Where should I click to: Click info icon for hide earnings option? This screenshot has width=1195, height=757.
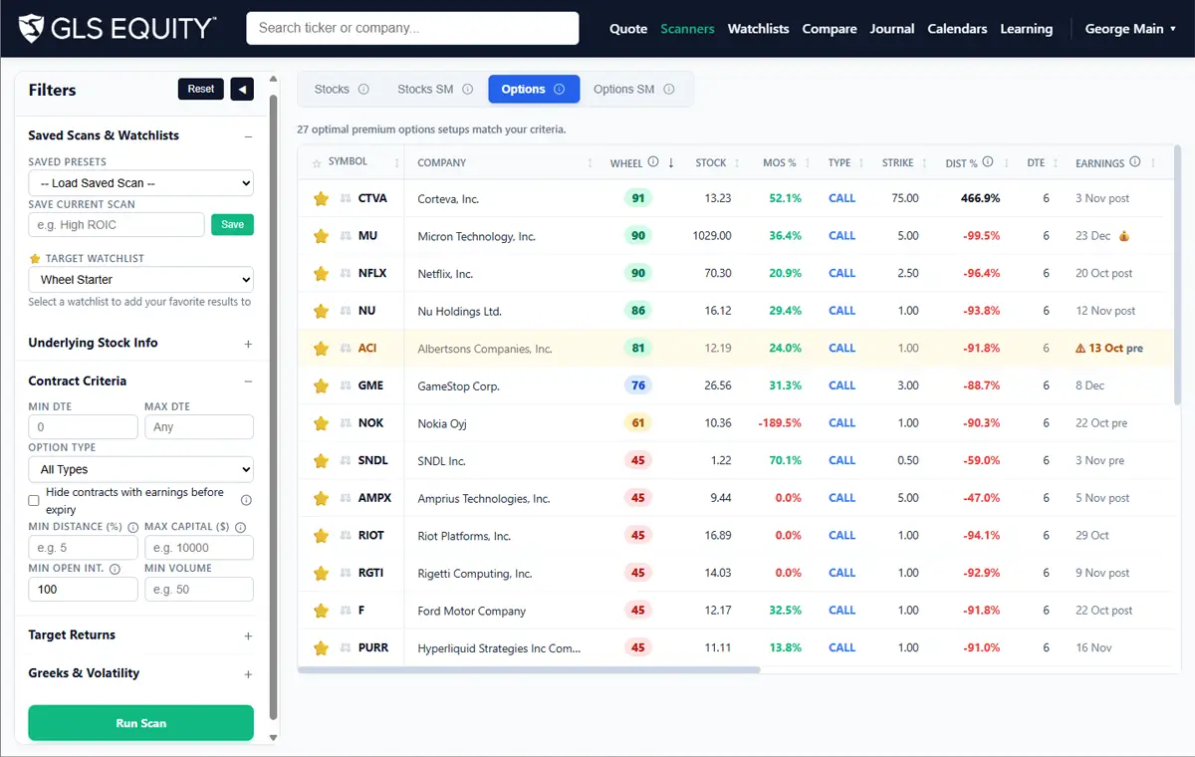pos(246,500)
